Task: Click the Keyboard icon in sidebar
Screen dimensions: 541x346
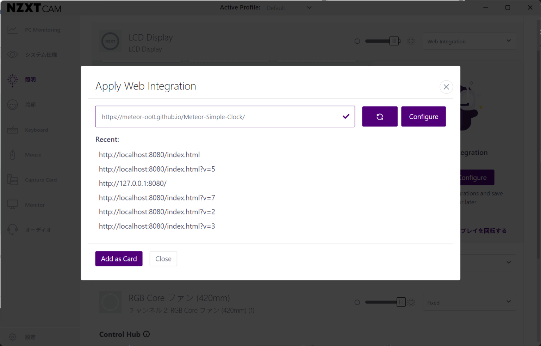Action: pos(13,130)
